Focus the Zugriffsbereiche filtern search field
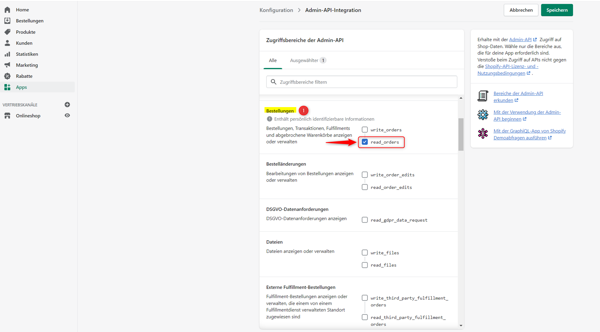This screenshot has height=332, width=600. 362,82
